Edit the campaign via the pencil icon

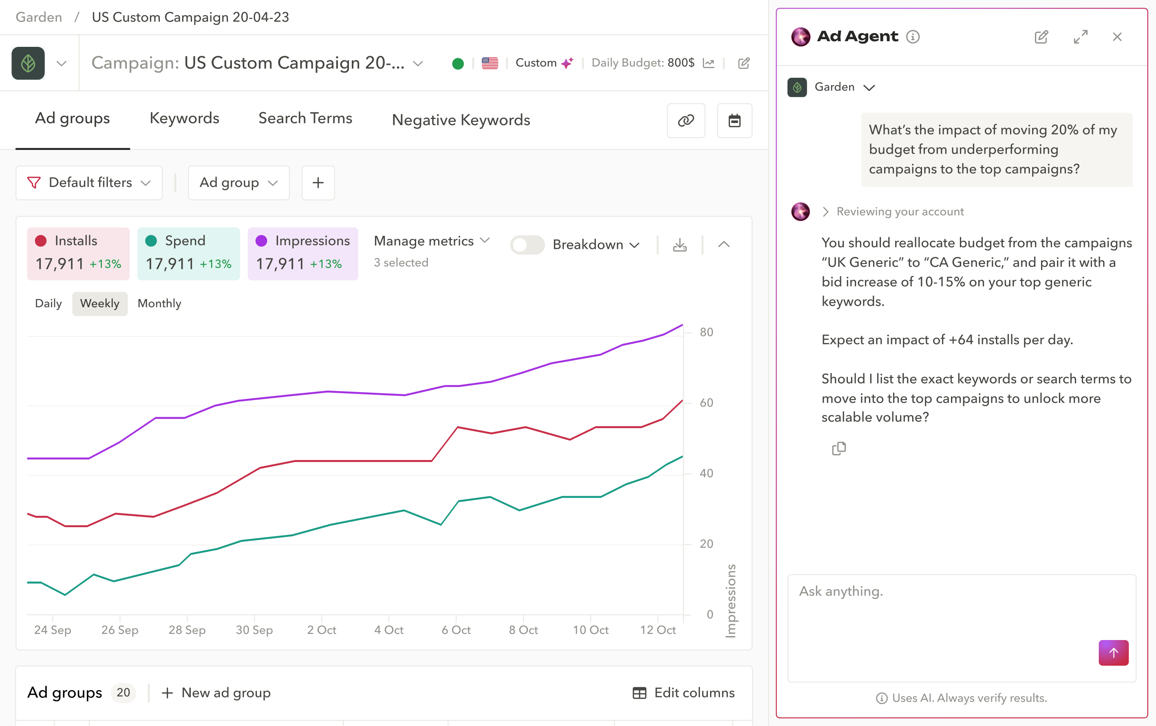[743, 63]
